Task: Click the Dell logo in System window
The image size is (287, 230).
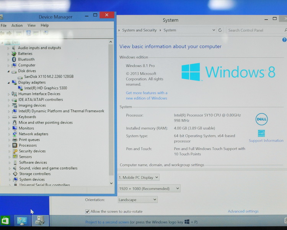Action: click(x=262, y=119)
